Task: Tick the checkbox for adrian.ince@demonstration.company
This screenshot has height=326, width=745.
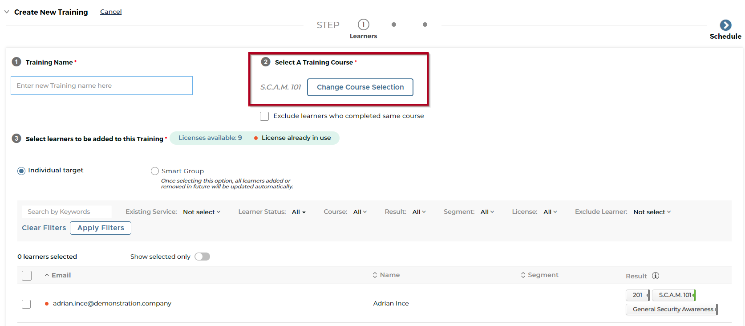Action: click(x=26, y=304)
